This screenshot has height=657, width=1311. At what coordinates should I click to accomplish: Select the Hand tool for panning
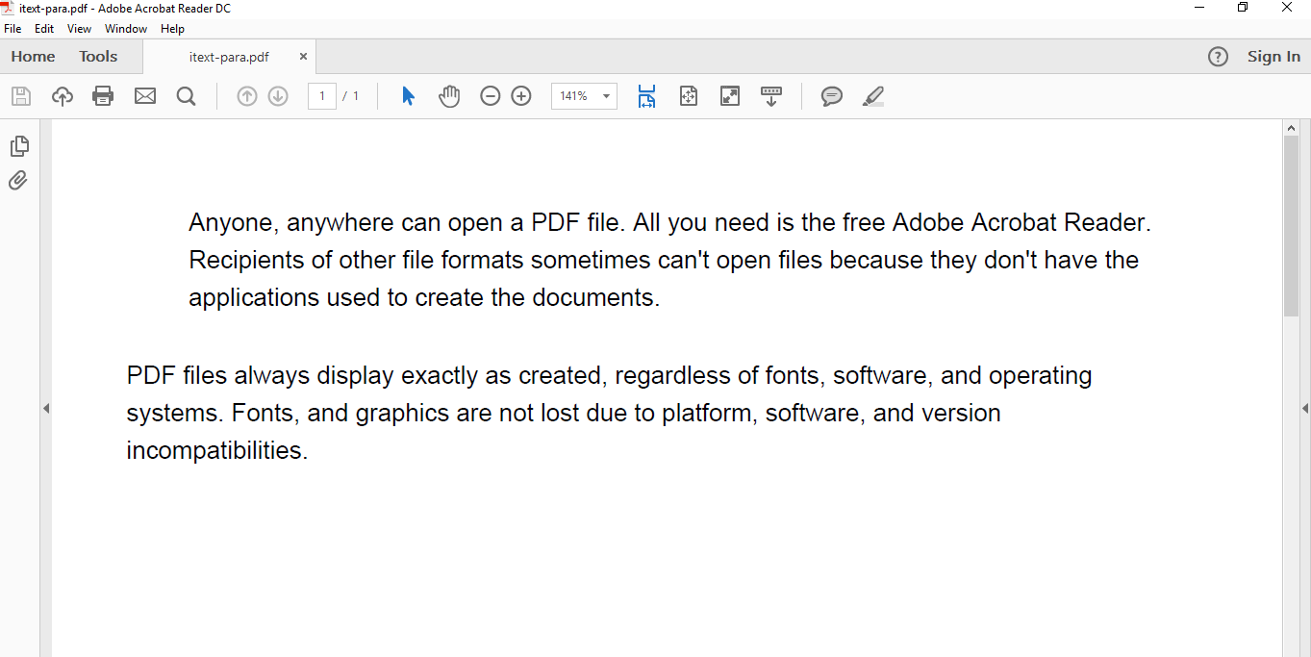click(x=449, y=95)
